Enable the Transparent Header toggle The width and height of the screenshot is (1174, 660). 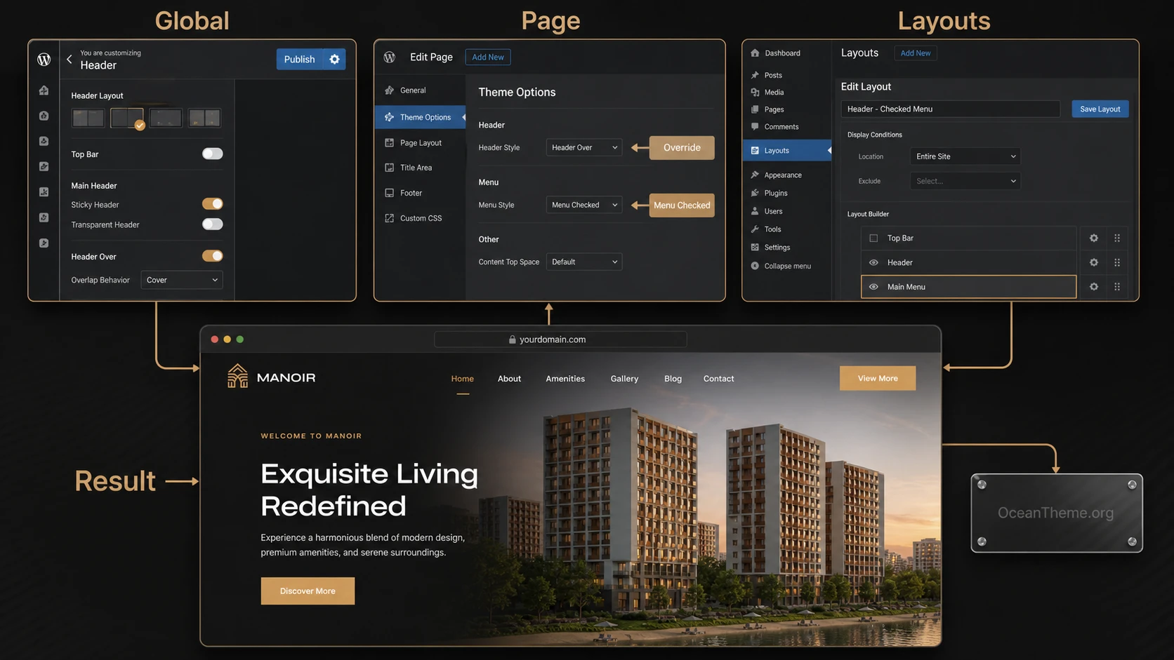click(x=212, y=224)
